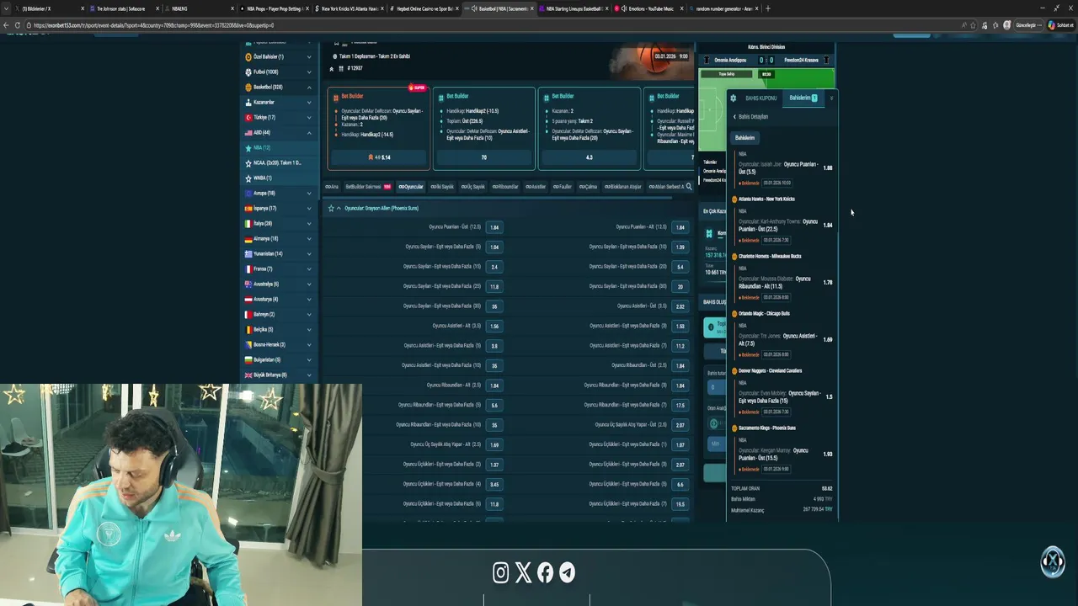Click the NBA league star icon
Screen dimensions: 1078x606
coord(248,148)
